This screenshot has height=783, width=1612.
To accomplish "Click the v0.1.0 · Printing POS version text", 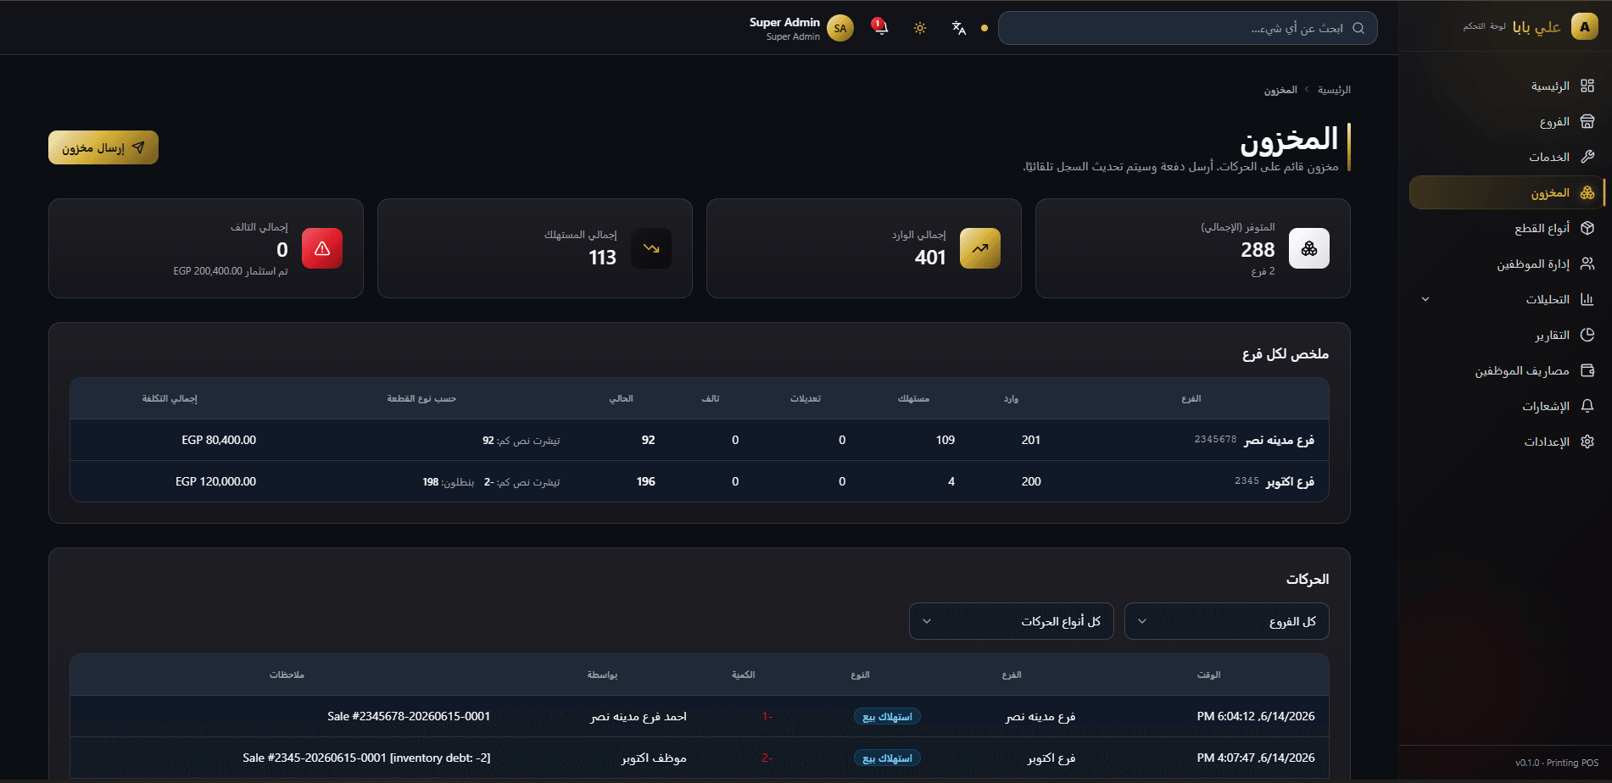I will tap(1557, 763).
